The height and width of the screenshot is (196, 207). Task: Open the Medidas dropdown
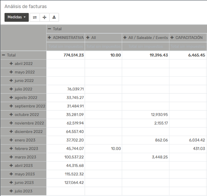pos(16,17)
